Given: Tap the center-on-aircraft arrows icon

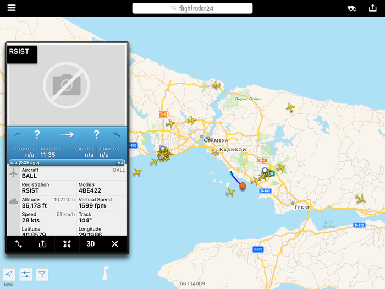Looking at the screenshot, I should [x=67, y=244].
